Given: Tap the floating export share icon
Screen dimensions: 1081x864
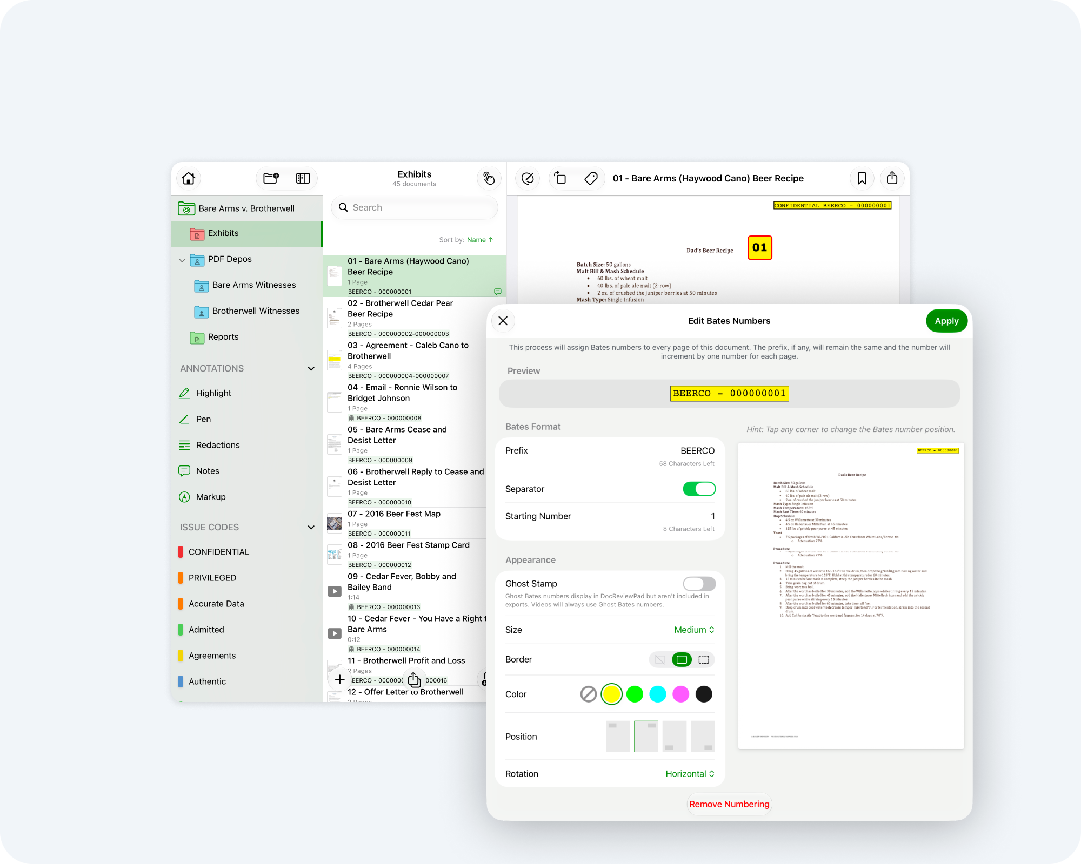Looking at the screenshot, I should tap(415, 679).
